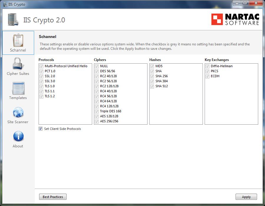Viewport: 265px width, 206px height.
Task: Toggle the ECDH key exchange checkbox
Action: [x=207, y=76]
